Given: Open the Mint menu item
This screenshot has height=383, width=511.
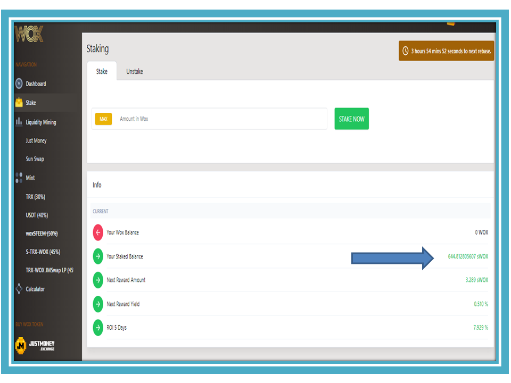Looking at the screenshot, I should click(x=30, y=178).
